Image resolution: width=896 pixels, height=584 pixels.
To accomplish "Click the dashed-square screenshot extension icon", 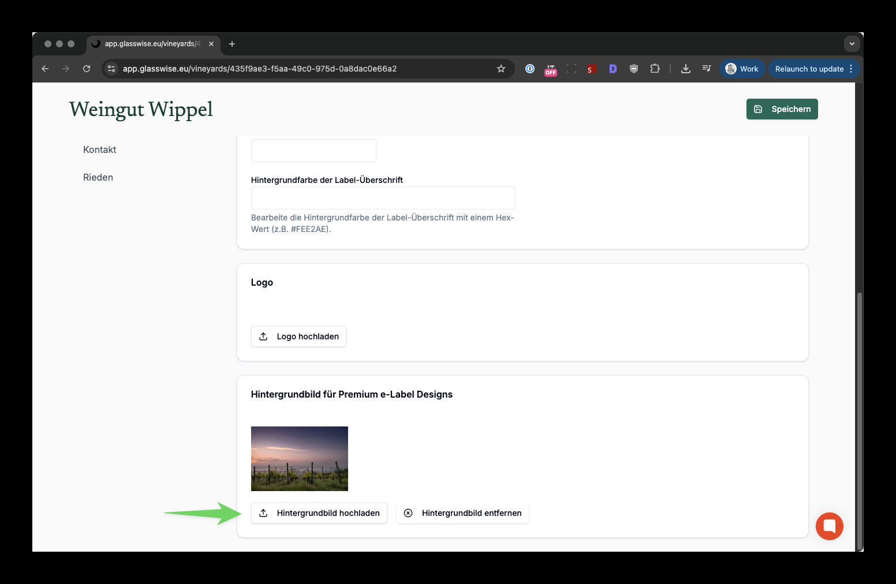I will click(572, 69).
